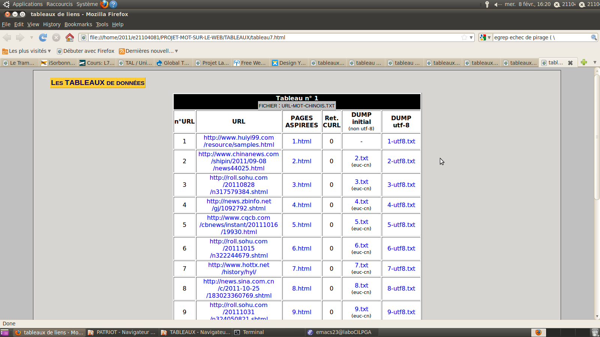Click the Firefox launcher icon in the top panel
Screen dimensions: 600x337
(x=104, y=4)
